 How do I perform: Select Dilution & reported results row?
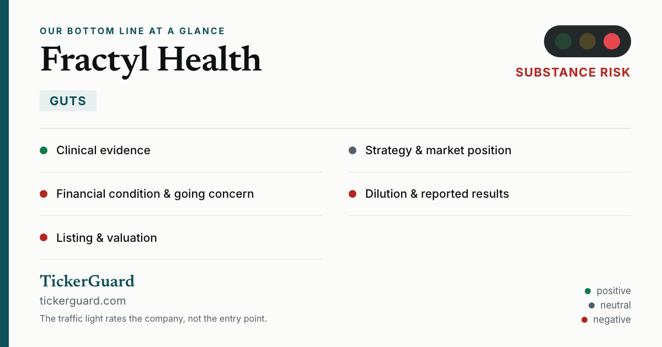click(490, 194)
